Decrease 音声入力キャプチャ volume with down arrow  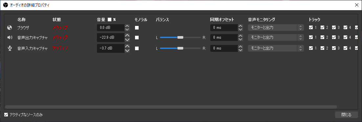tap(127, 51)
